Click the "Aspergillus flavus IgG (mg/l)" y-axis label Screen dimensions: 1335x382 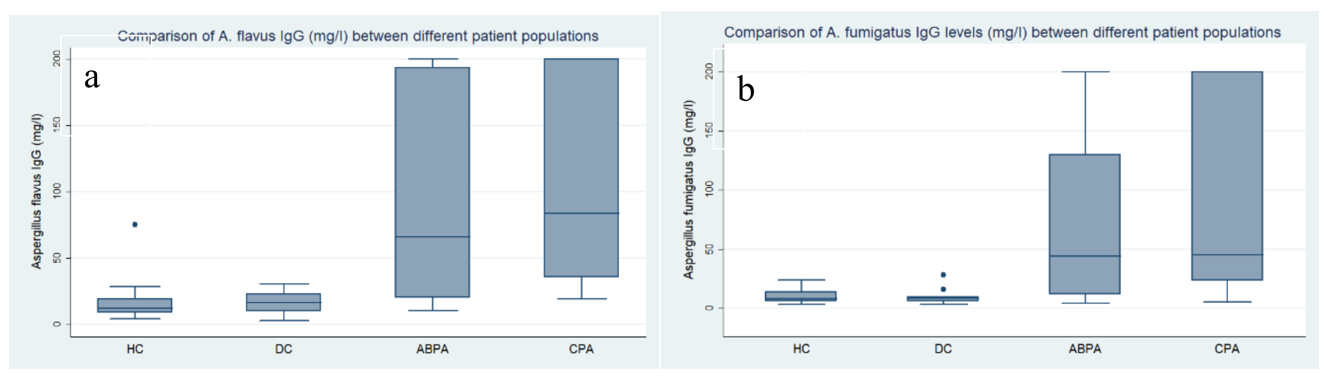(x=36, y=191)
